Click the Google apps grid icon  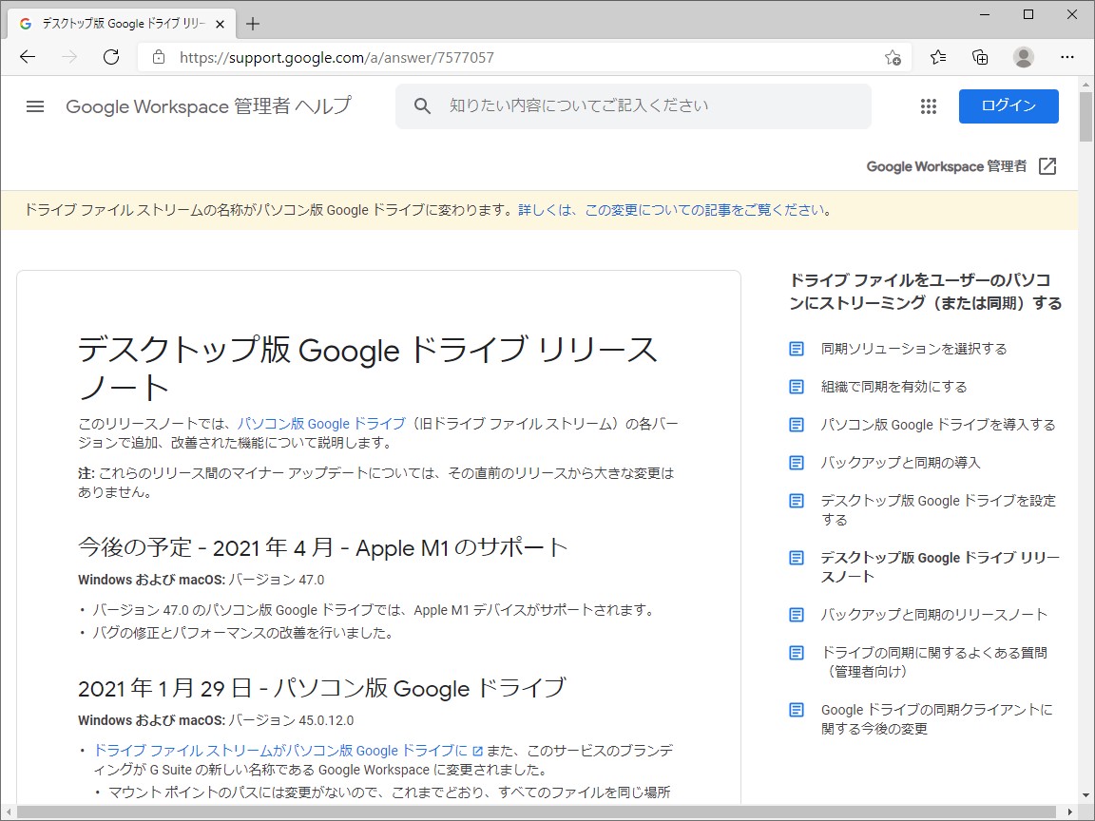tap(928, 106)
